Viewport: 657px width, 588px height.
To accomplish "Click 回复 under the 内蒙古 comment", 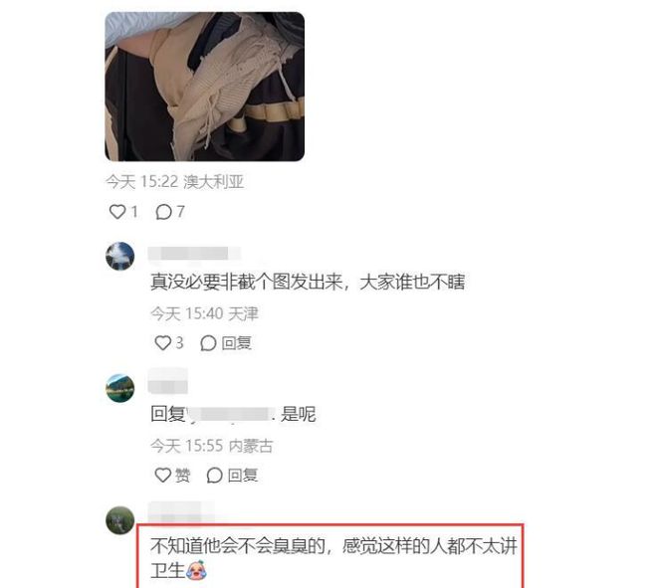I will tap(243, 476).
